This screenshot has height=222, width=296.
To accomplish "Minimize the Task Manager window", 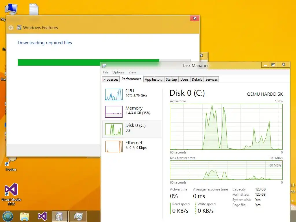I will [265, 65].
